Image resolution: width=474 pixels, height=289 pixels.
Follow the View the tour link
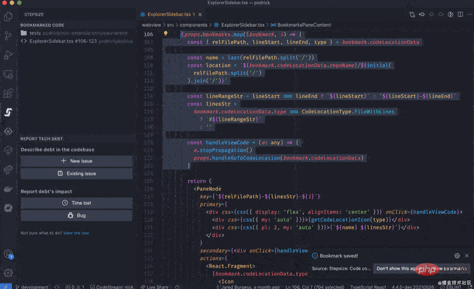pyautogui.click(x=76, y=233)
